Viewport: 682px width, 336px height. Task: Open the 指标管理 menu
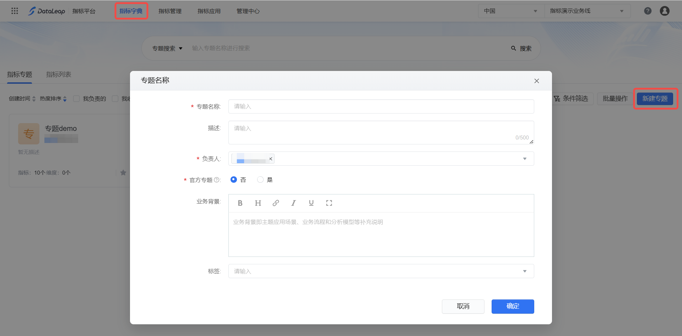coord(170,11)
